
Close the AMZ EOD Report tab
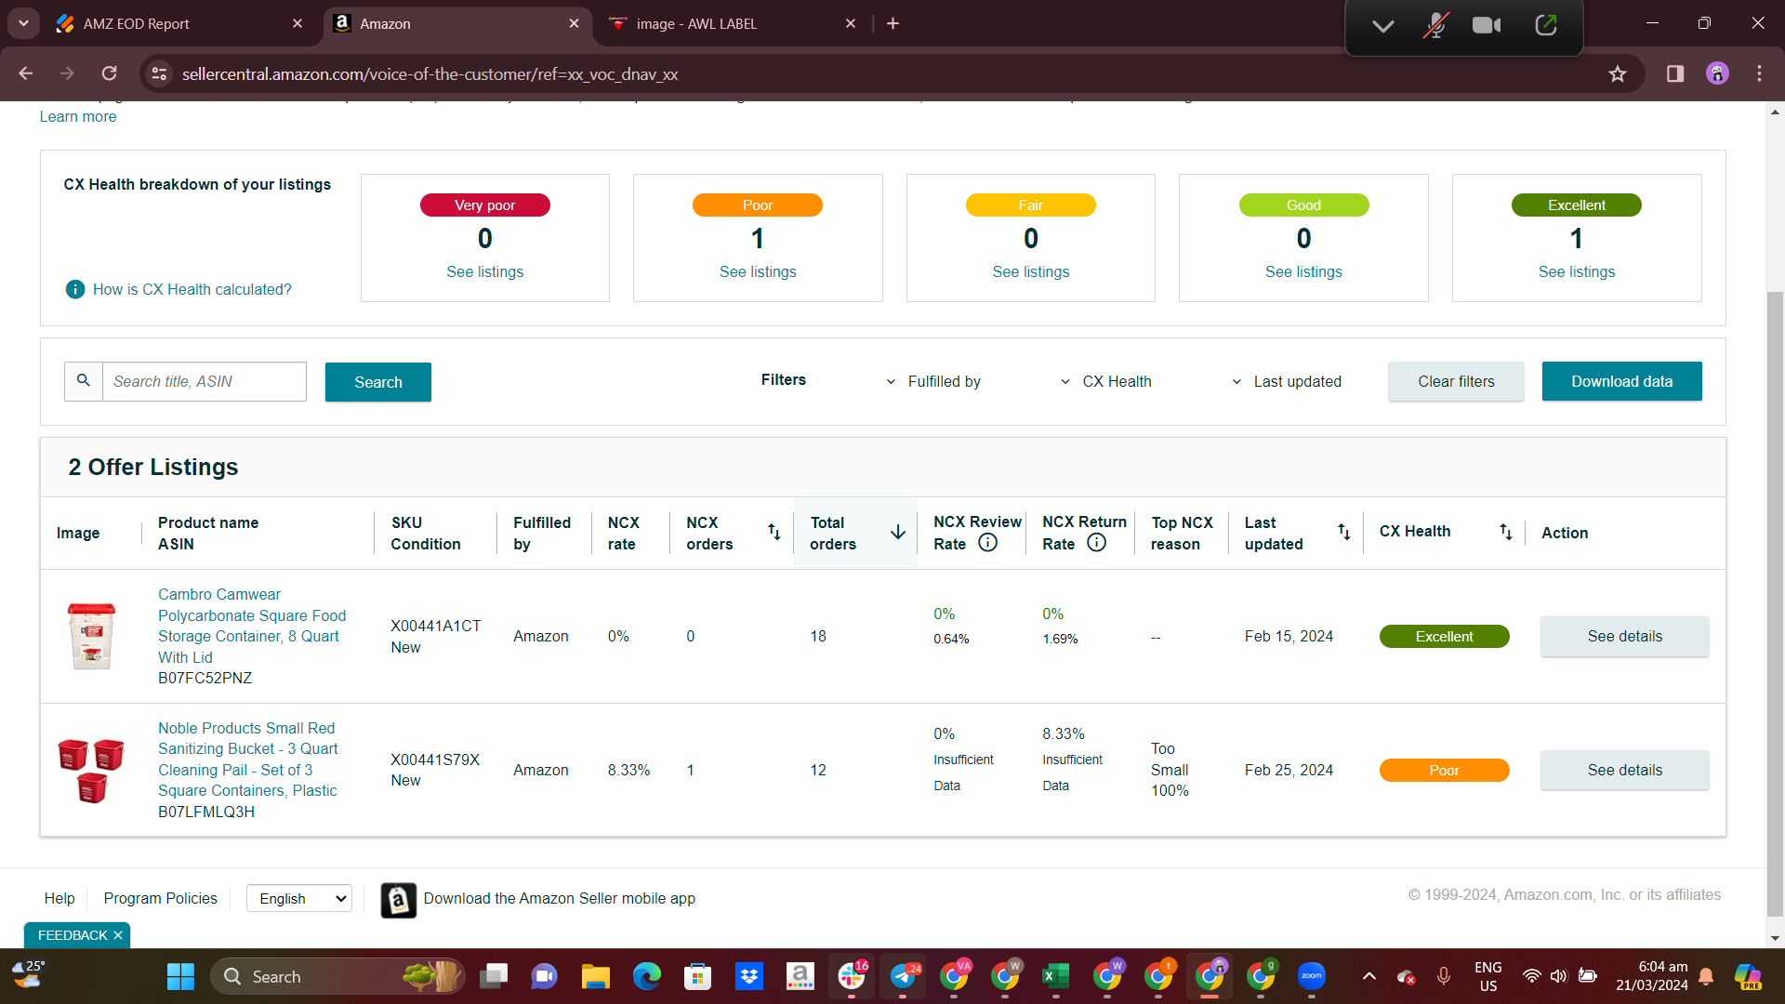point(297,23)
